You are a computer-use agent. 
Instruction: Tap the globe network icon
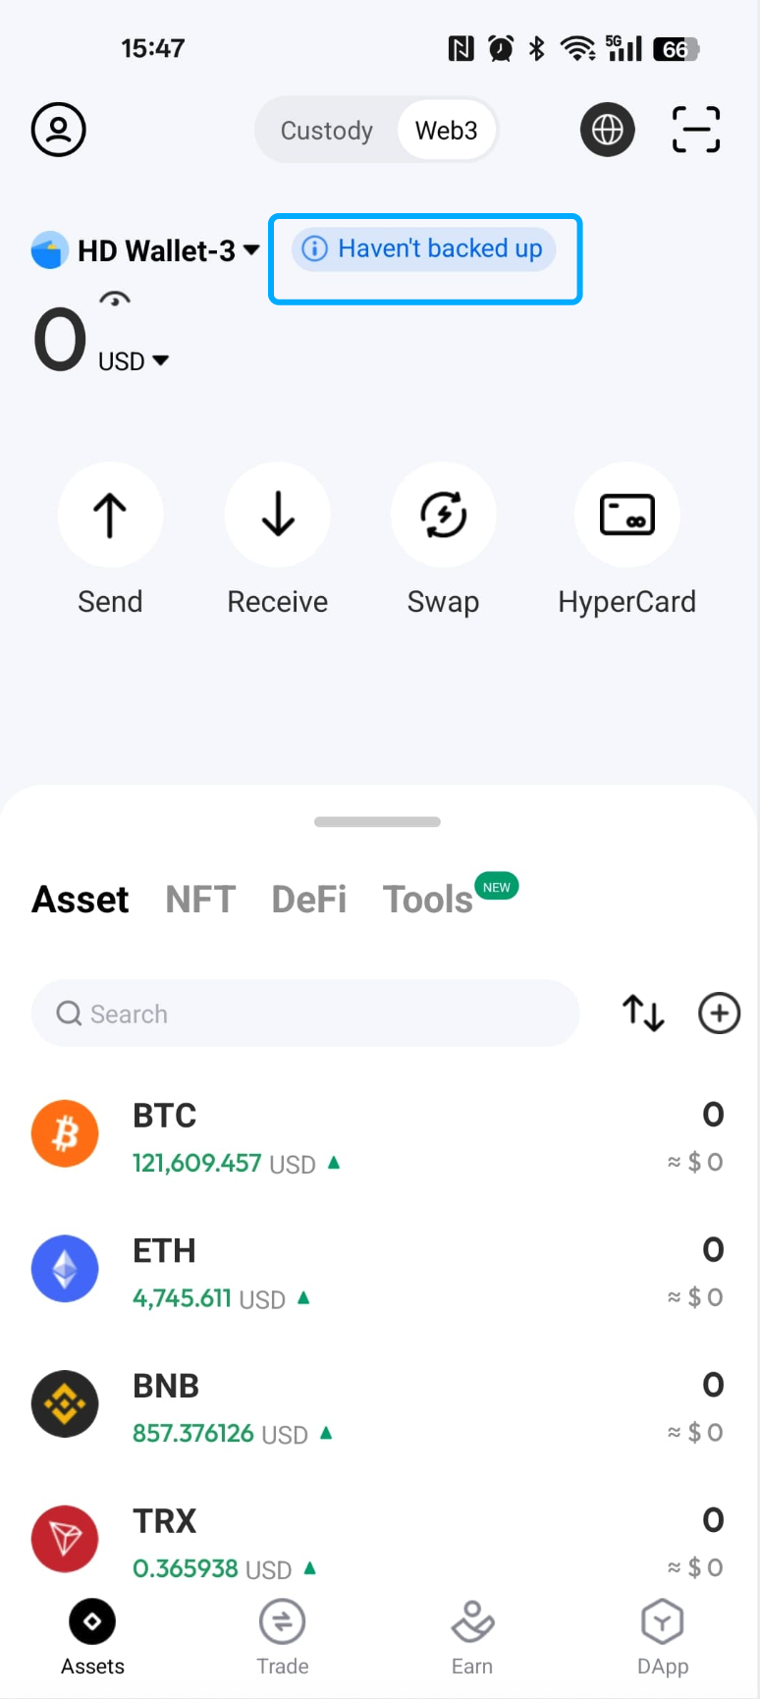[x=607, y=130]
